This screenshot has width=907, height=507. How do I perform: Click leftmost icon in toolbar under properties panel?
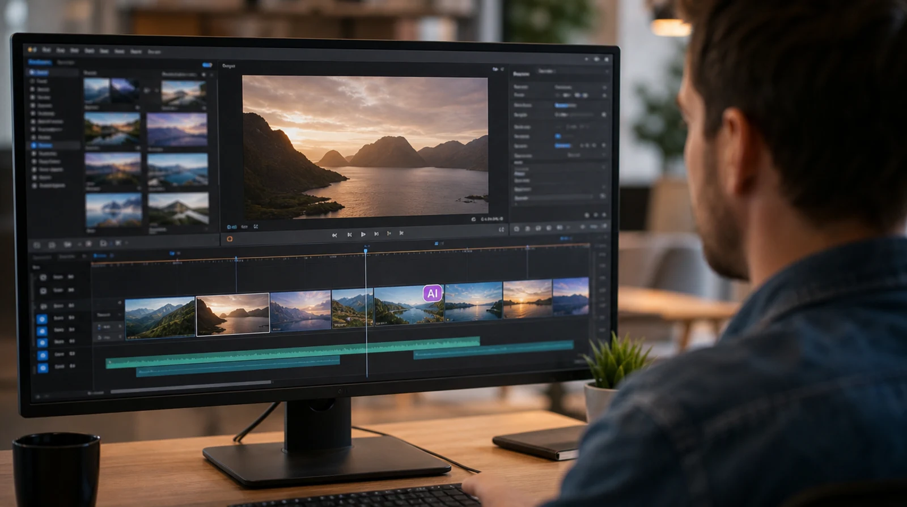pyautogui.click(x=516, y=228)
